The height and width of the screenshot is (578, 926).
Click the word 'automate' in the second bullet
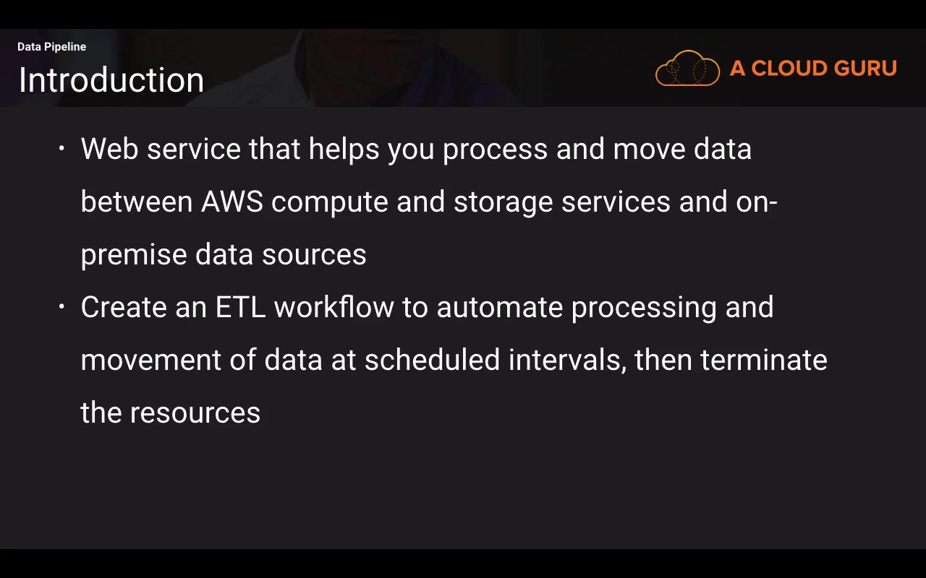click(499, 307)
